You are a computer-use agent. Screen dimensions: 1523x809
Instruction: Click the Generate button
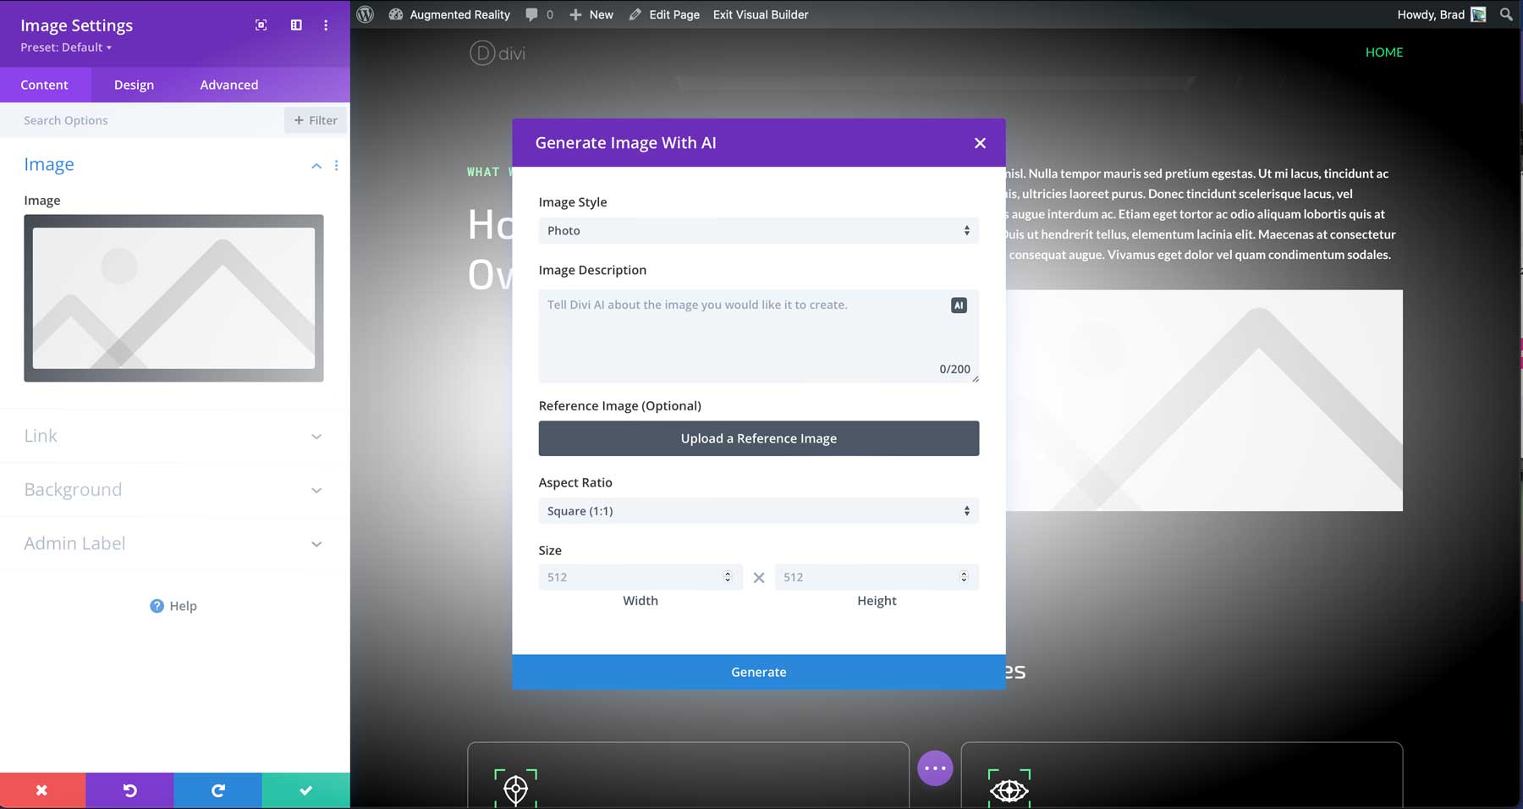758,671
